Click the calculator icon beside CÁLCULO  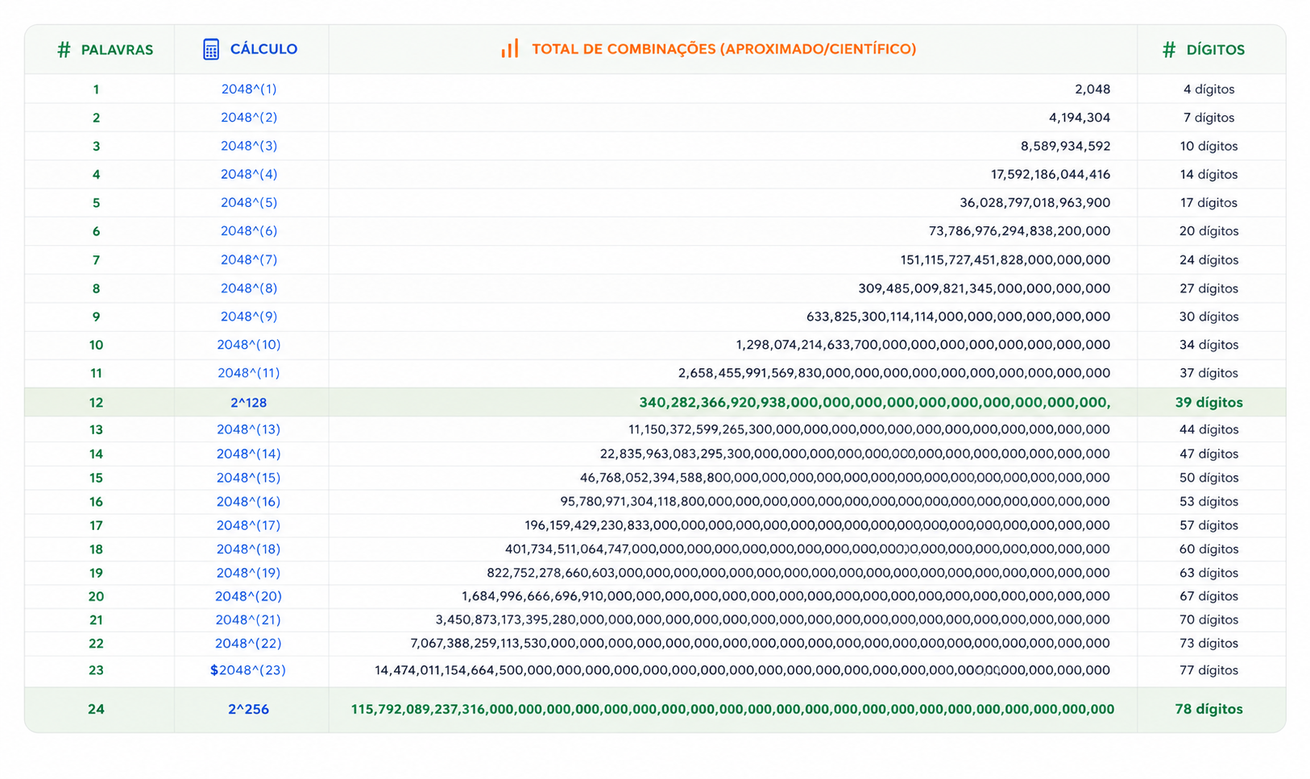(211, 49)
